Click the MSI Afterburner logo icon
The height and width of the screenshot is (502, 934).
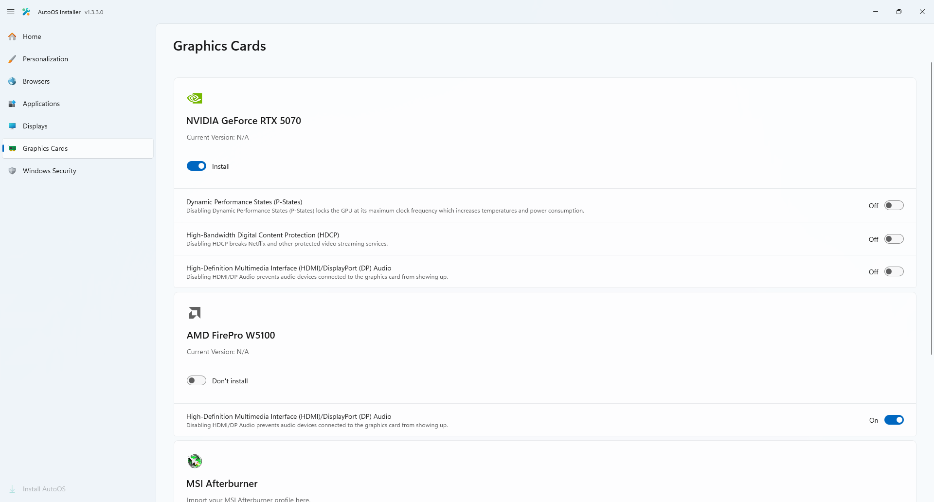pos(195,461)
